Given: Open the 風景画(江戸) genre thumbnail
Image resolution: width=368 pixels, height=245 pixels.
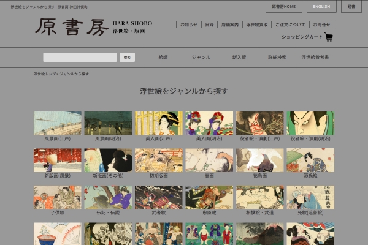Looking at the screenshot, I should tap(58, 123).
